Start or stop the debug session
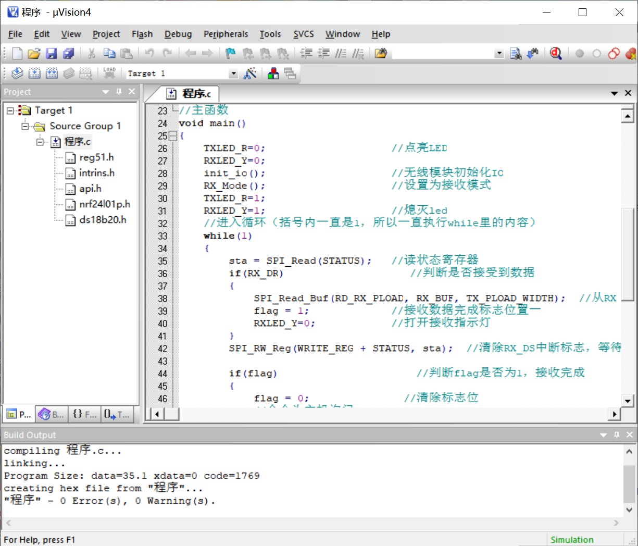The width and height of the screenshot is (638, 546). tap(556, 53)
